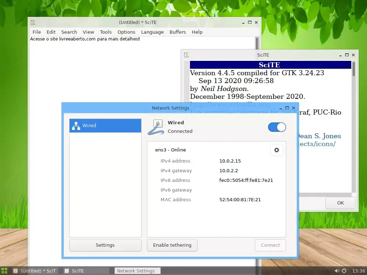
Task: Click the Connect button
Action: point(270,245)
